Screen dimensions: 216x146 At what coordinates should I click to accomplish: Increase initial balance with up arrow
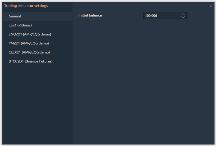pos(183,14)
